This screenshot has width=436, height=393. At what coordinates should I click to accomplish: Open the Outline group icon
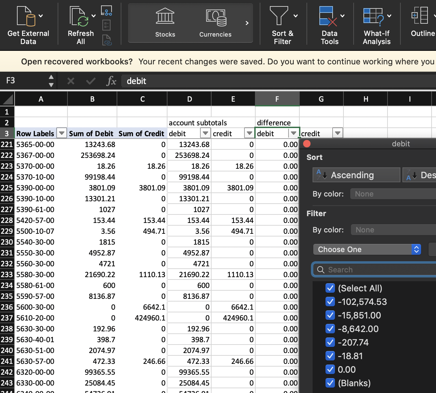click(x=420, y=15)
